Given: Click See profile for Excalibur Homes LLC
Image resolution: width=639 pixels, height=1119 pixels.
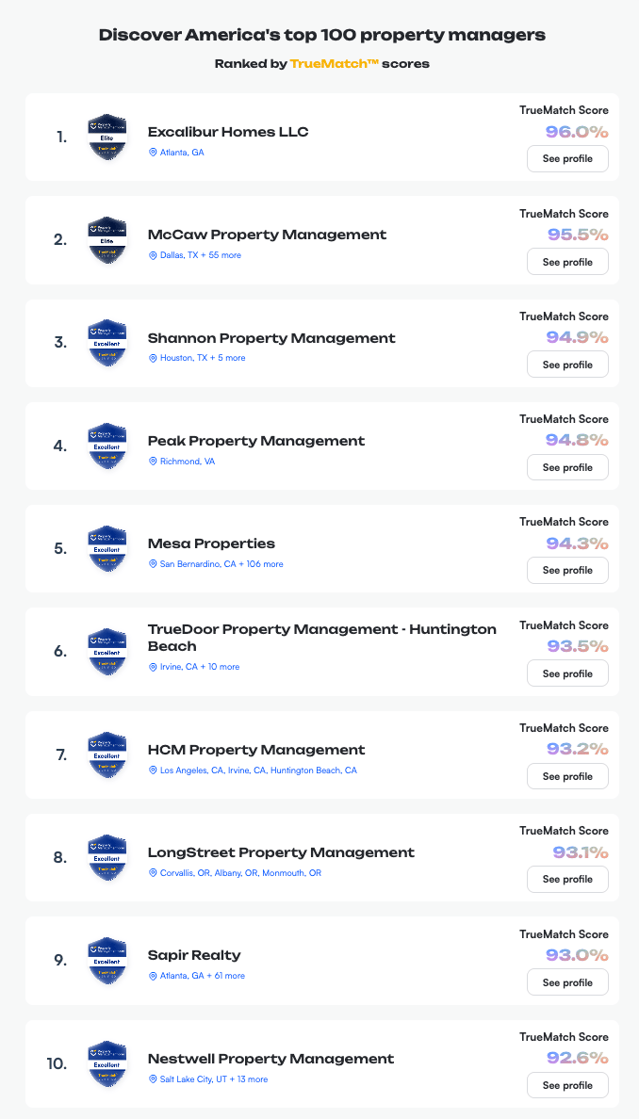Looking at the screenshot, I should [x=566, y=158].
